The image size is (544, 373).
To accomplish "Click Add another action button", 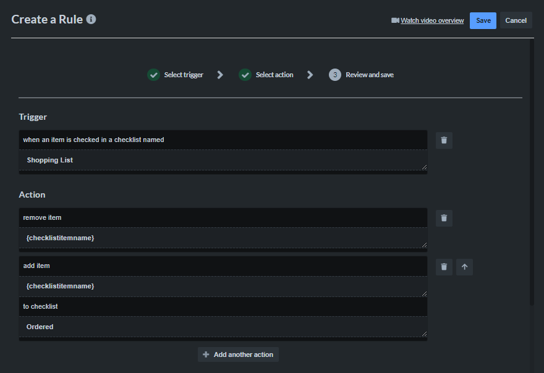I will pos(238,354).
